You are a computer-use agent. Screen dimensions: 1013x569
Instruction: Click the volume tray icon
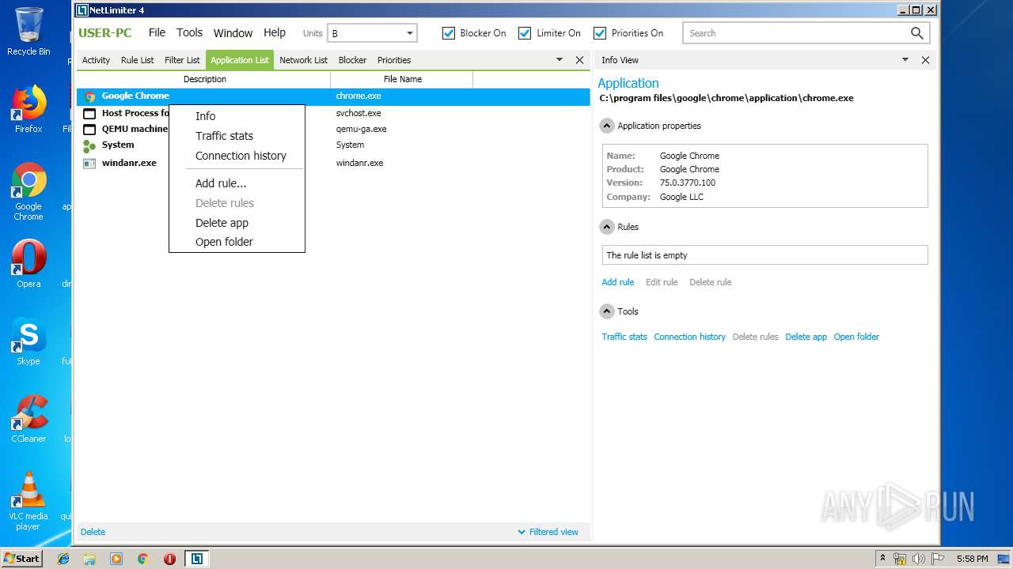919,559
